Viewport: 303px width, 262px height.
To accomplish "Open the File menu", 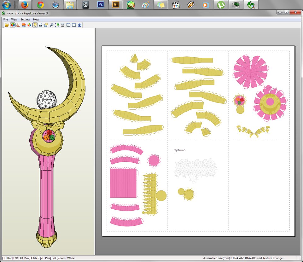I will point(6,19).
